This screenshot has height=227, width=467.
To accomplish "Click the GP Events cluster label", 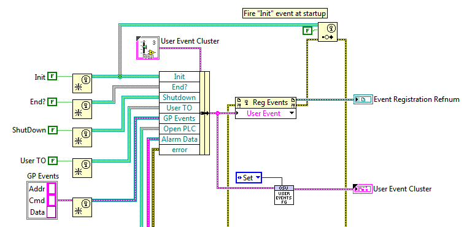I will tap(43, 175).
